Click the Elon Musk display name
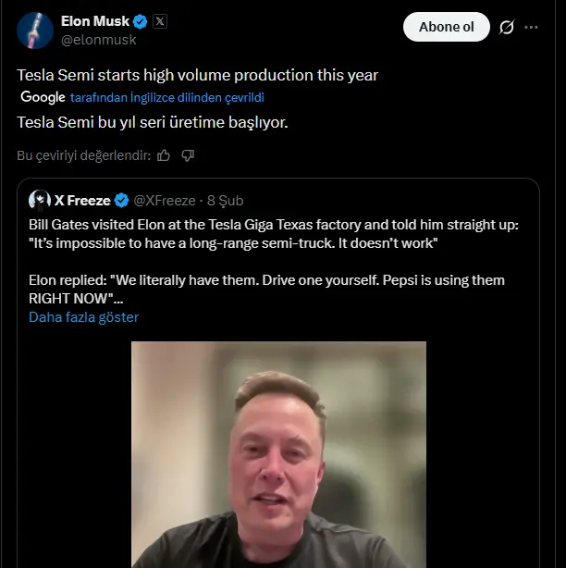The image size is (566, 568). point(95,21)
